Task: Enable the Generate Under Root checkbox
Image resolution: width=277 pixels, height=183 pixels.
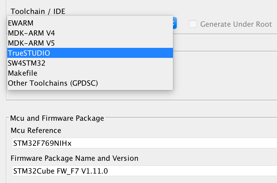Action: click(193, 24)
